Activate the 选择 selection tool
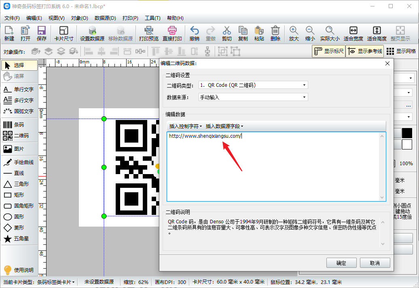The width and height of the screenshot is (419, 288). click(19, 65)
